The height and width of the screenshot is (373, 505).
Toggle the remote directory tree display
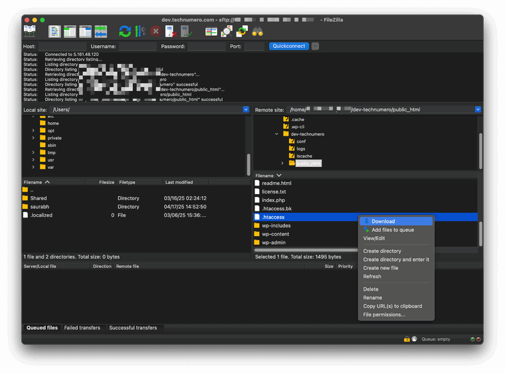pos(85,32)
